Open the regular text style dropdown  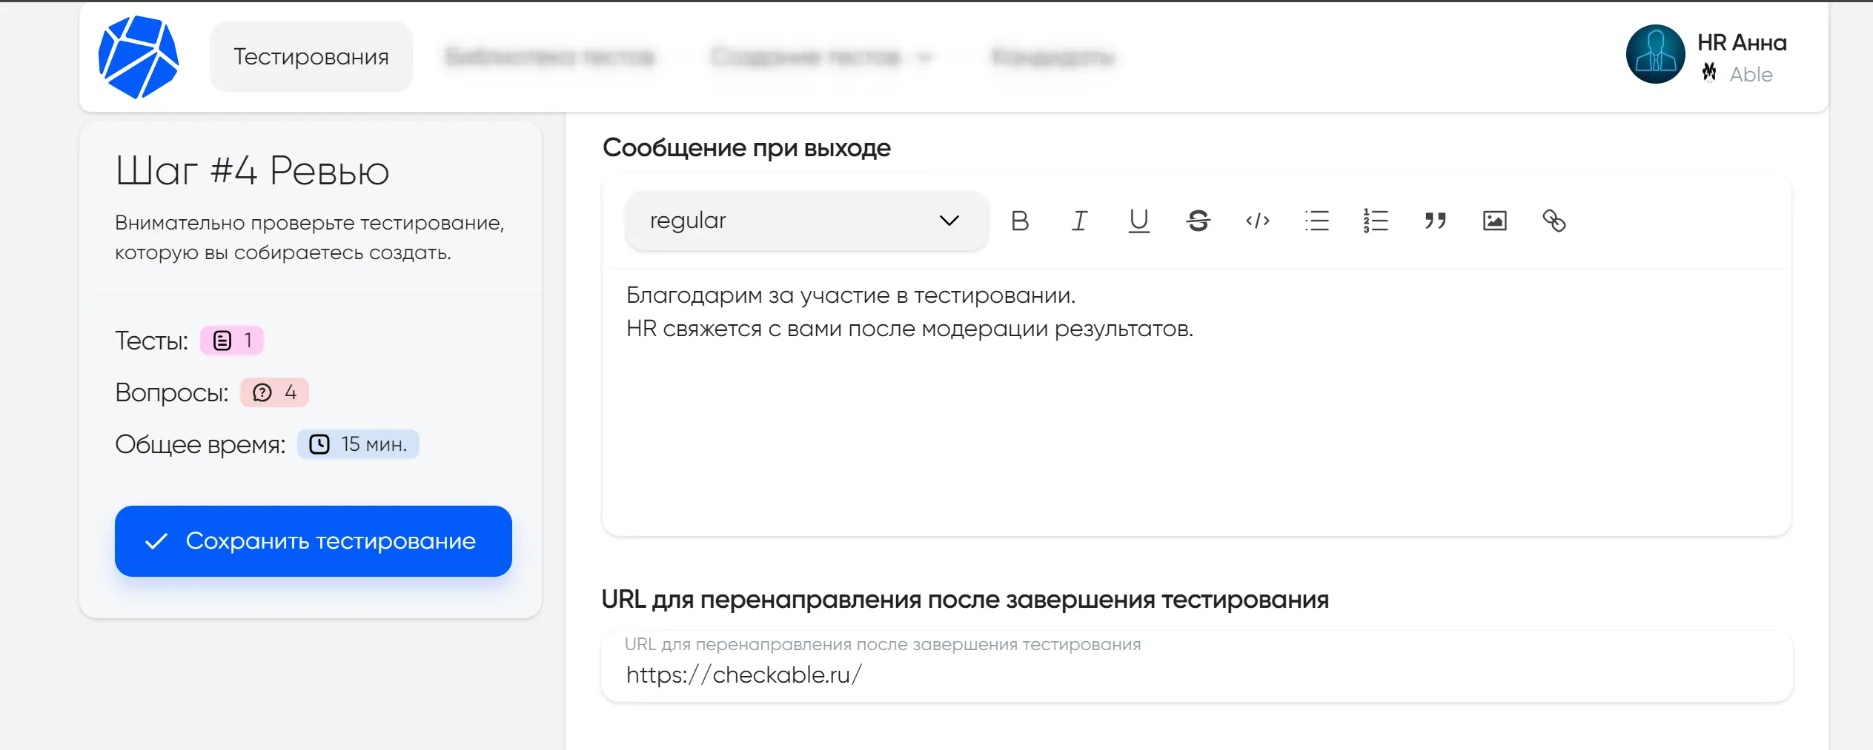806,220
